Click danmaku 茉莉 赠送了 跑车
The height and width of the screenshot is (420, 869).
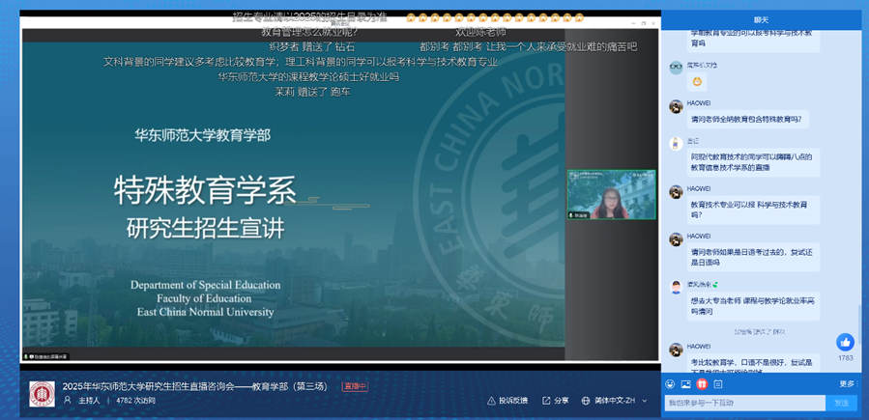point(312,92)
